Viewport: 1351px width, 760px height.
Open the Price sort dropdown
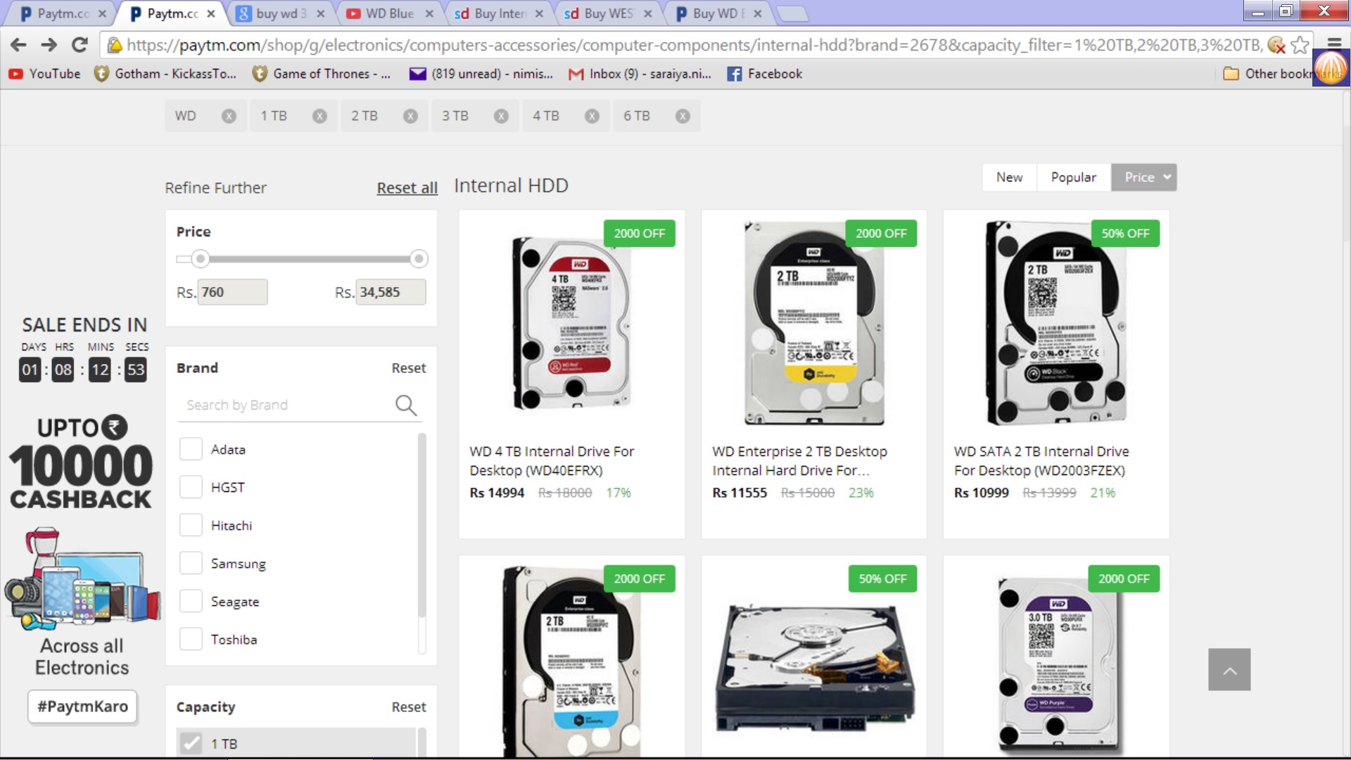(x=1143, y=177)
